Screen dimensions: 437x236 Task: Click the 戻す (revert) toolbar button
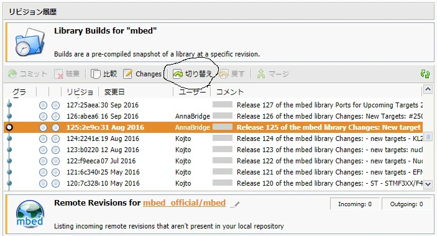[x=232, y=74]
